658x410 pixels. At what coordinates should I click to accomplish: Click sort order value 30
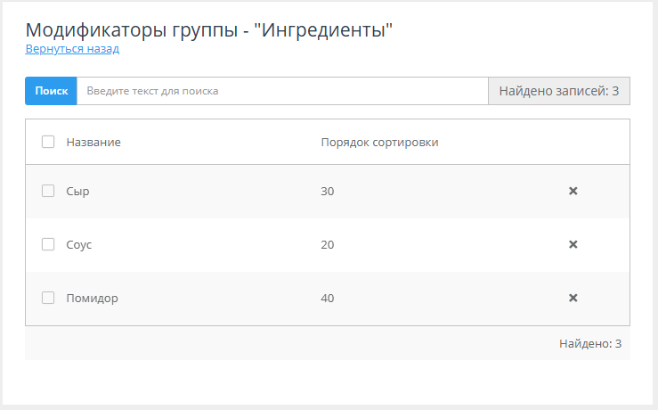pyautogui.click(x=328, y=191)
